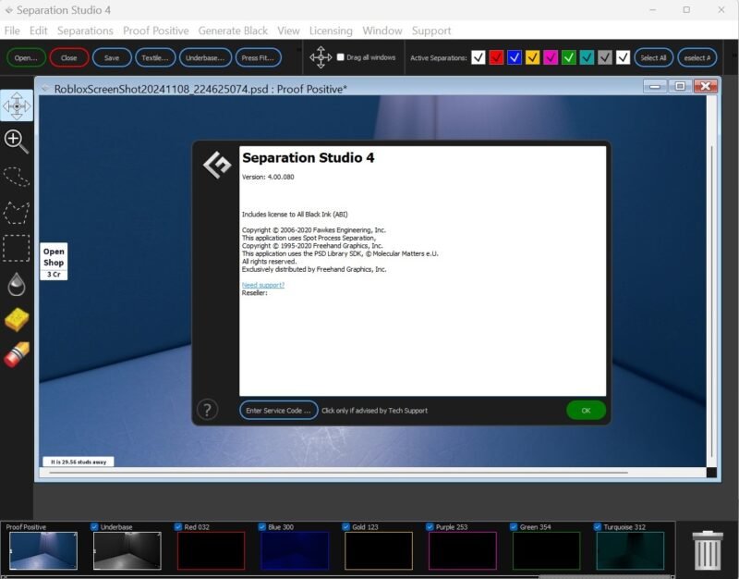Screen dimensions: 739x579
Task: Open the Window menu
Action: tap(382, 31)
